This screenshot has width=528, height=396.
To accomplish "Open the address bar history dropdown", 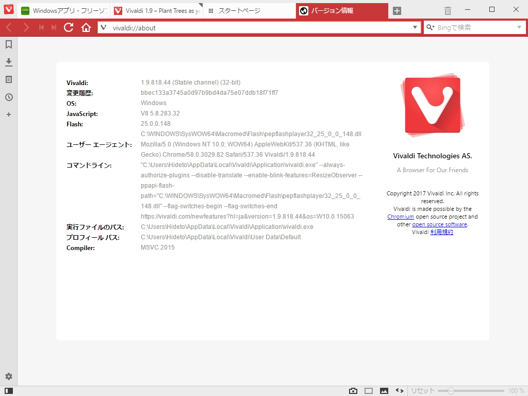I will [x=416, y=27].
